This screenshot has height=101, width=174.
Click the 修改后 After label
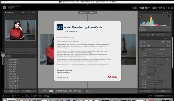[93, 13]
